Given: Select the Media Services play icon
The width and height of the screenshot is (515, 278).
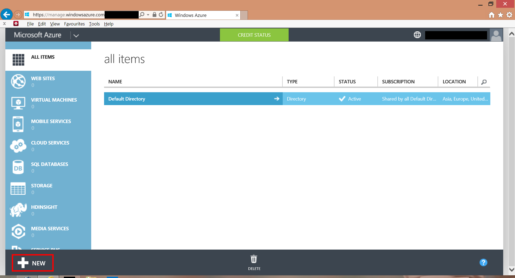Looking at the screenshot, I should (x=18, y=231).
